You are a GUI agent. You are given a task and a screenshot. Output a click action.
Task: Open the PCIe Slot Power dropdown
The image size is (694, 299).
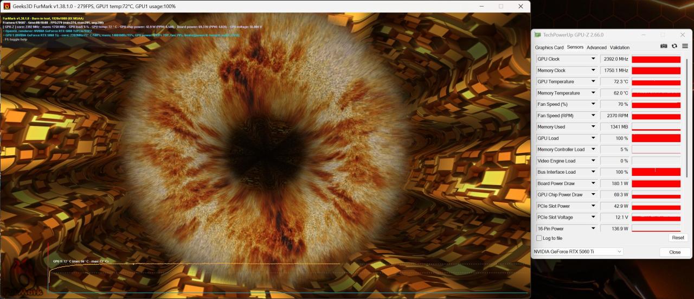pos(593,206)
